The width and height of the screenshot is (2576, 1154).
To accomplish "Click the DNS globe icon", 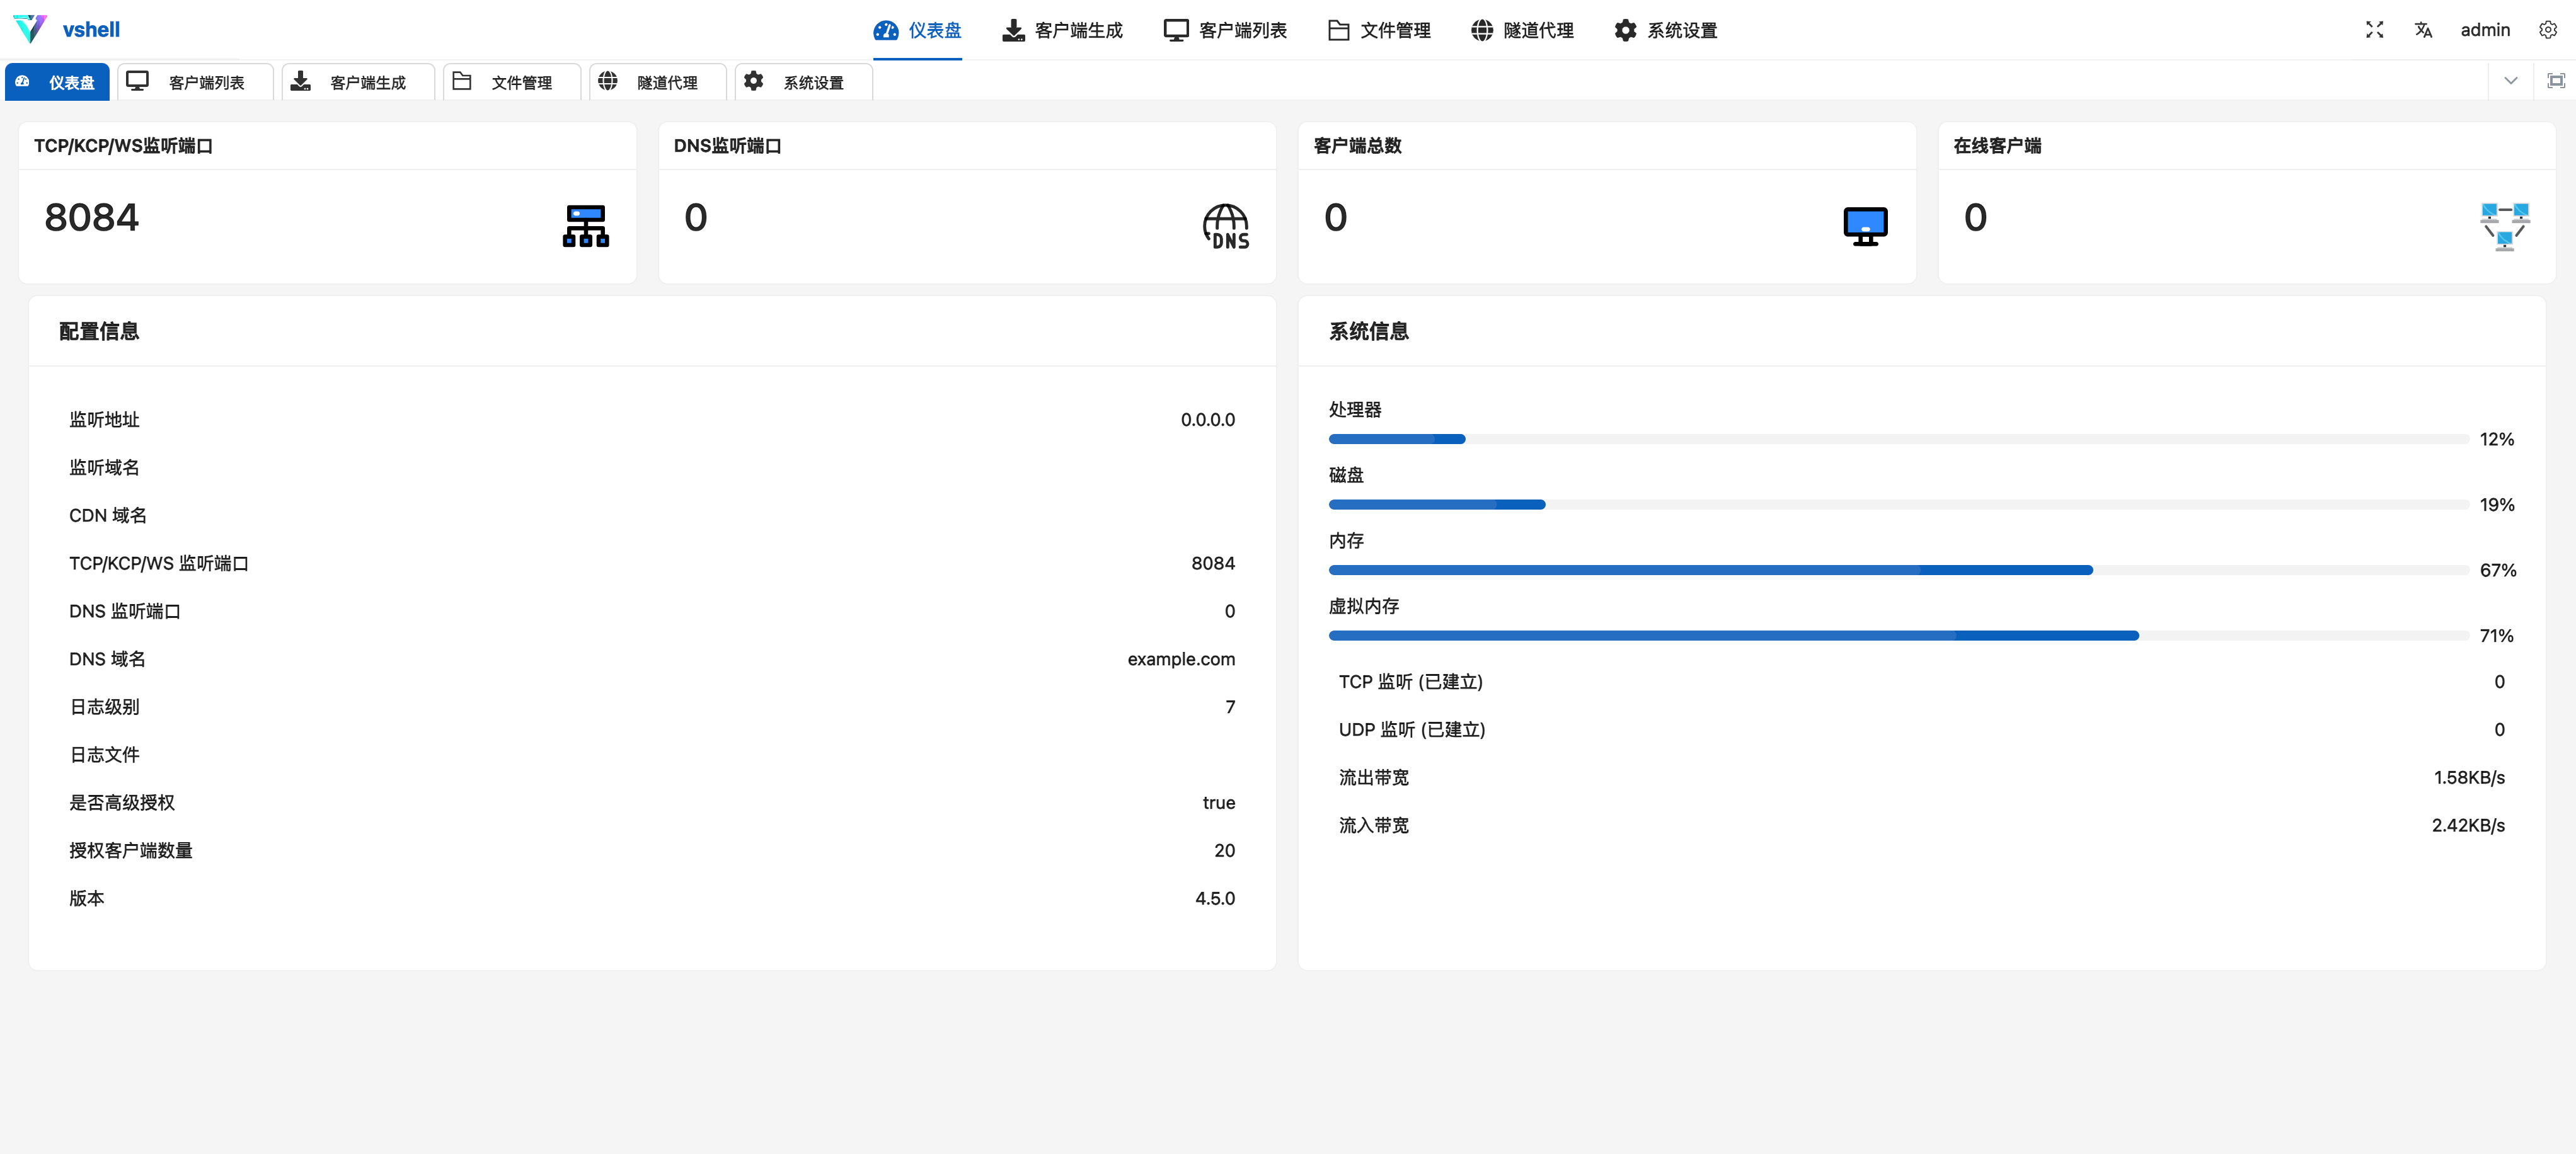I will point(1225,226).
